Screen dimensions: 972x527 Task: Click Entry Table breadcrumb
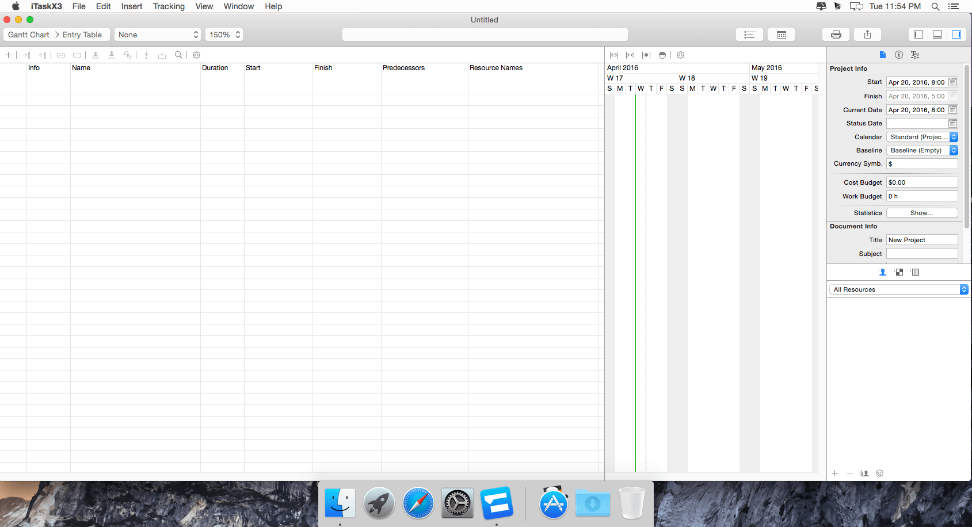(x=82, y=35)
